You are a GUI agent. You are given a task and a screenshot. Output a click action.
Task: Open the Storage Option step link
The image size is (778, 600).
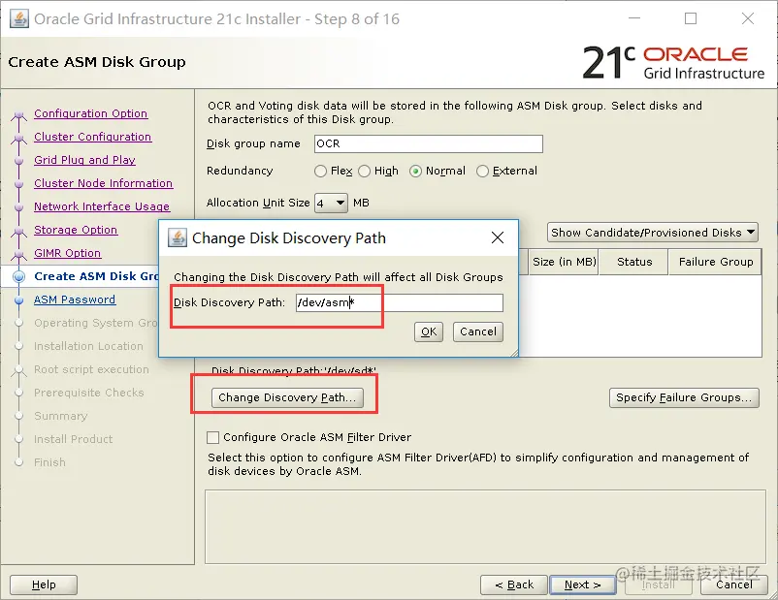coord(76,230)
